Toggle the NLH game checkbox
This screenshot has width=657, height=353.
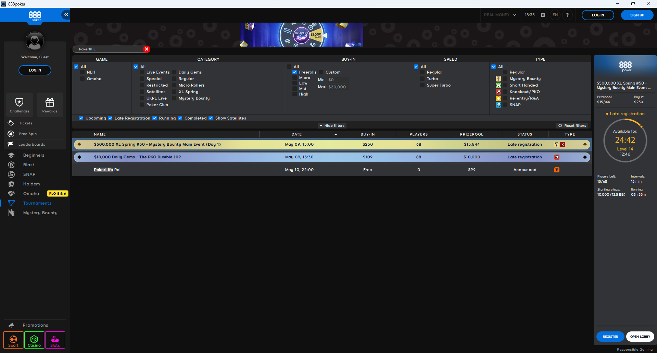(83, 72)
